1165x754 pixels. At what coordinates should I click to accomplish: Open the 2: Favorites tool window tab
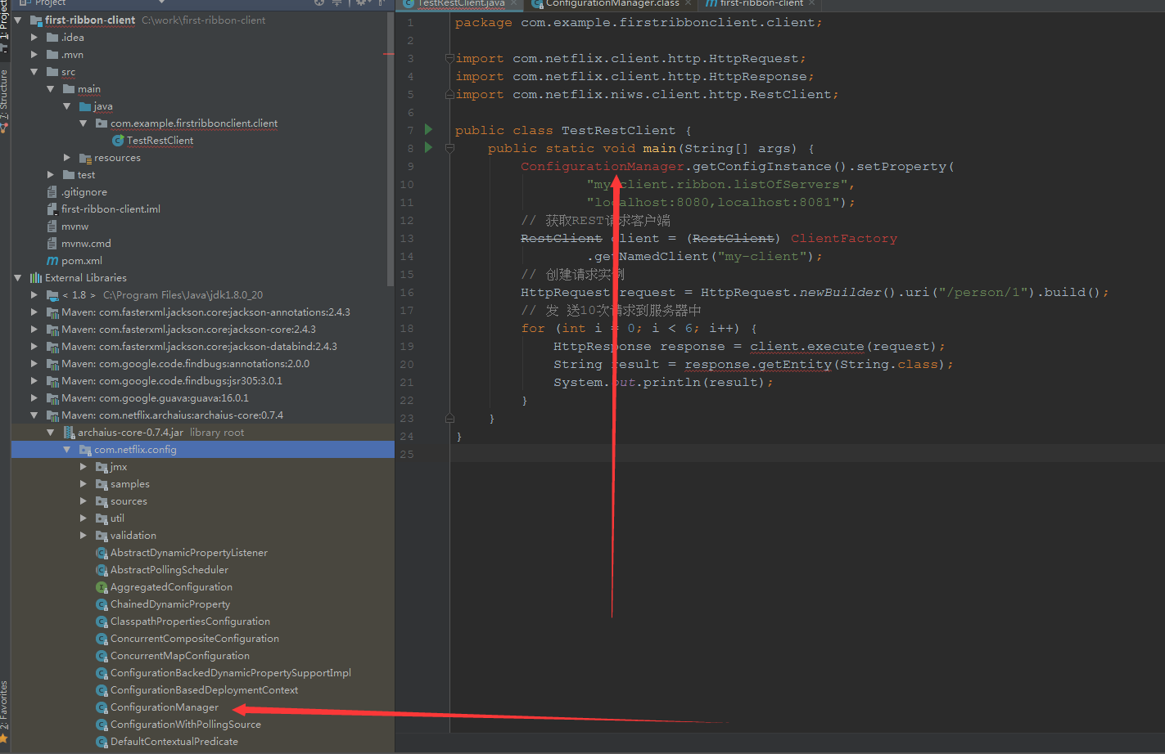(x=4, y=705)
